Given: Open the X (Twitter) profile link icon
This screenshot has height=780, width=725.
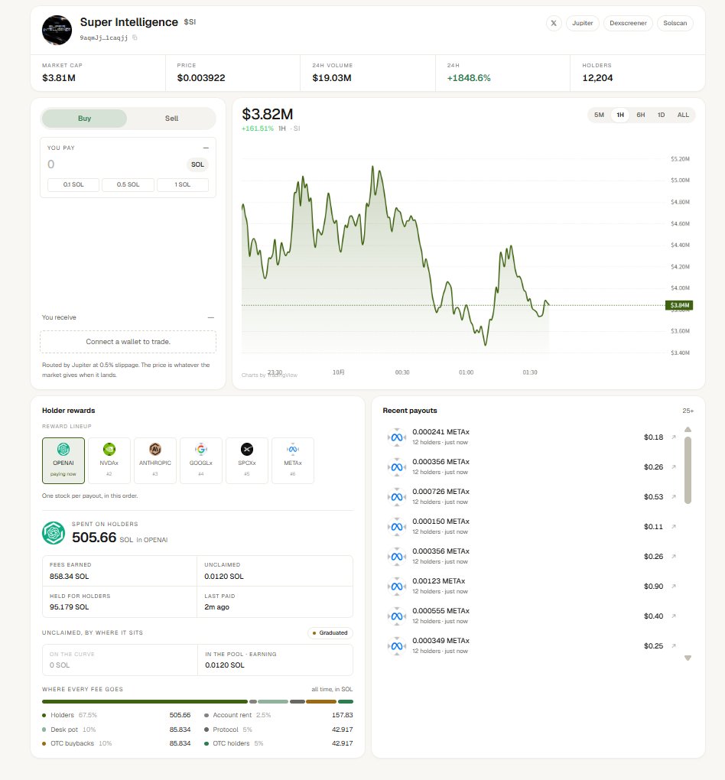Looking at the screenshot, I should [x=554, y=23].
